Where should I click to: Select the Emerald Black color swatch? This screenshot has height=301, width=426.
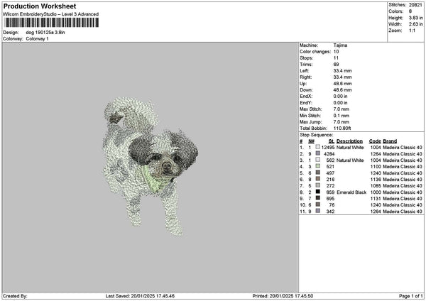point(317,192)
